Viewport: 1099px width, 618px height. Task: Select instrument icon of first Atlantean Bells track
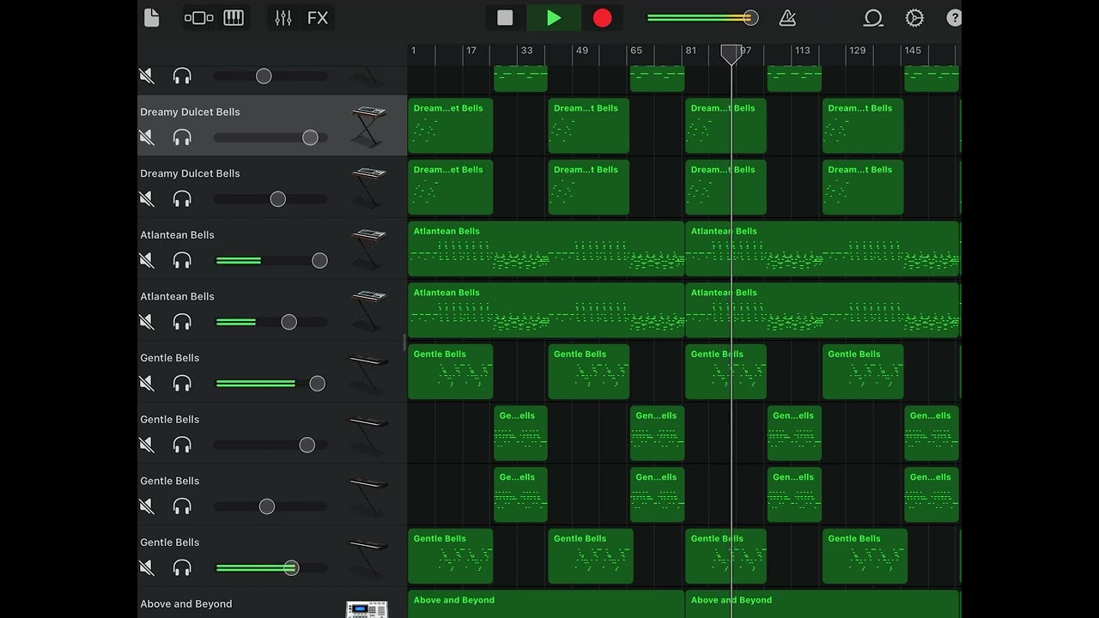click(368, 249)
